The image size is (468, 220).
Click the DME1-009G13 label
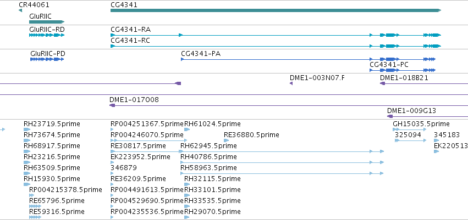click(411, 111)
